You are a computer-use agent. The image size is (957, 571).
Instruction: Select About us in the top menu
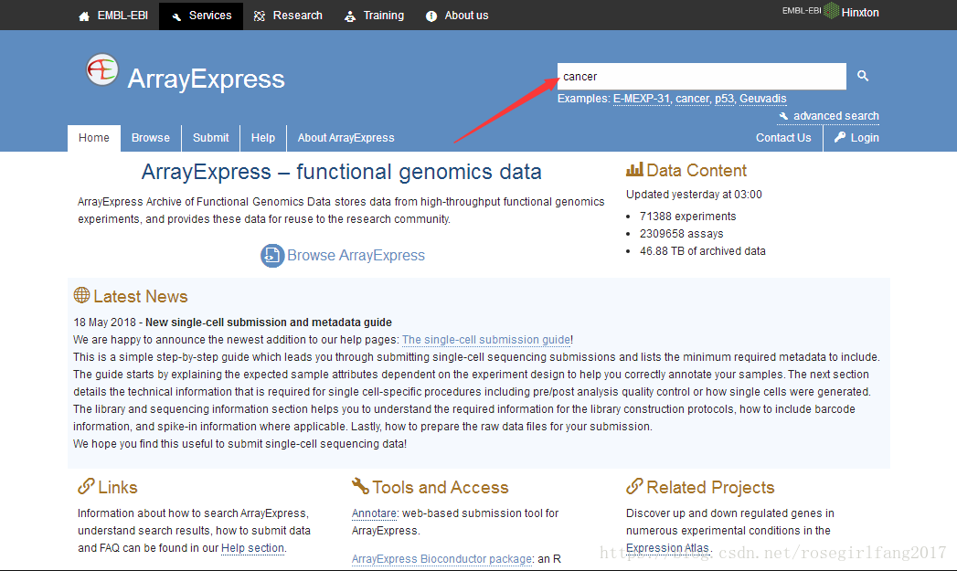click(457, 16)
